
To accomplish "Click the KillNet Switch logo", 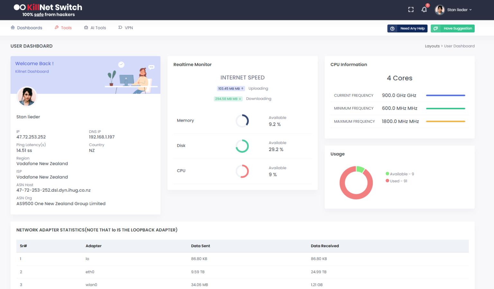I will tap(48, 10).
